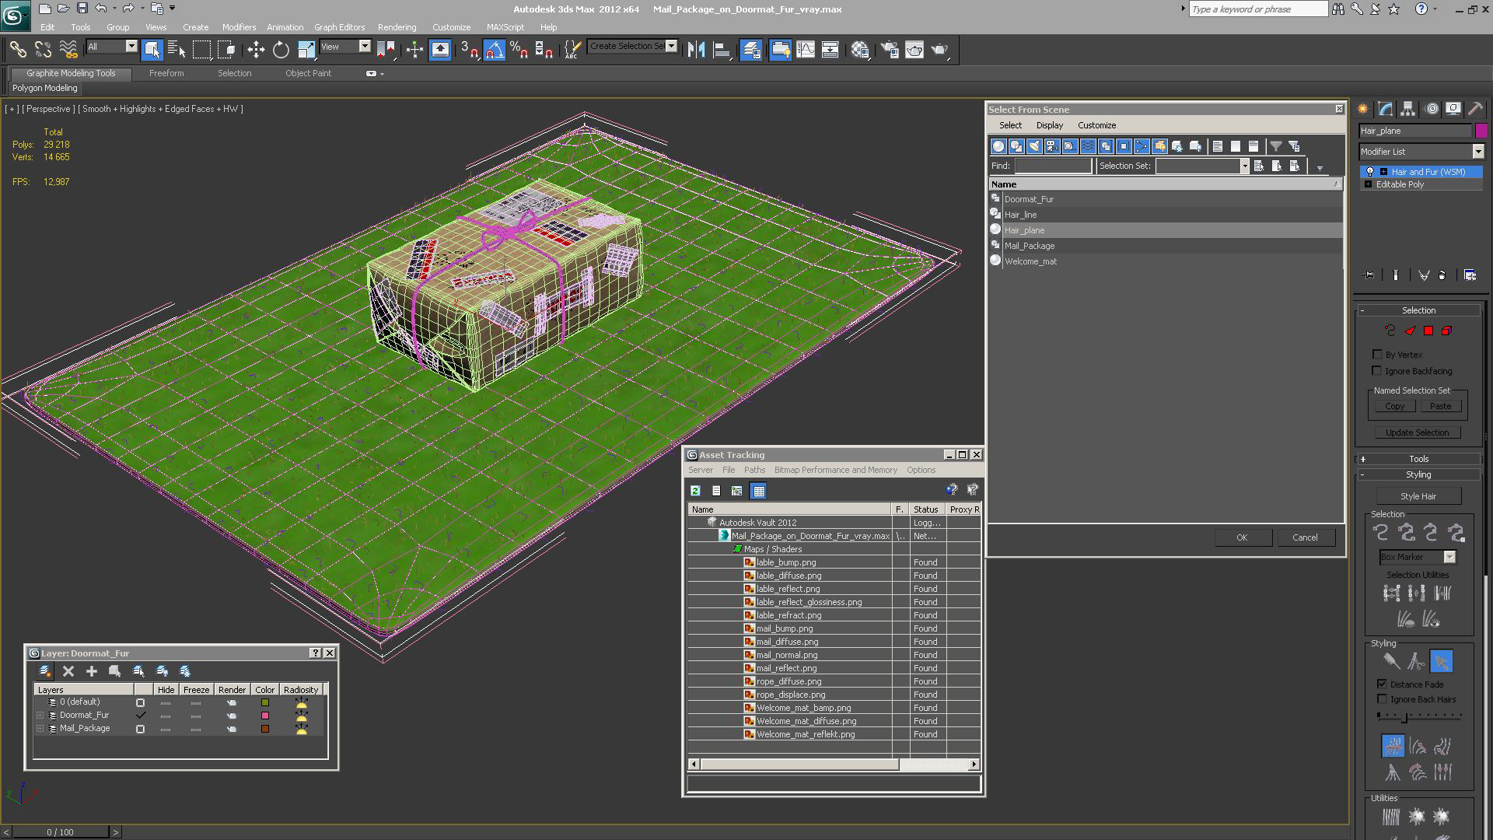Open the Render Setup teapot icon
This screenshot has height=840, width=1493.
890,50
